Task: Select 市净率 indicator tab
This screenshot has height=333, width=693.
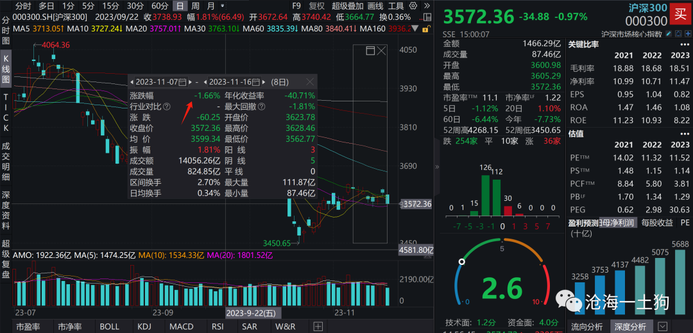Action: coord(70,327)
